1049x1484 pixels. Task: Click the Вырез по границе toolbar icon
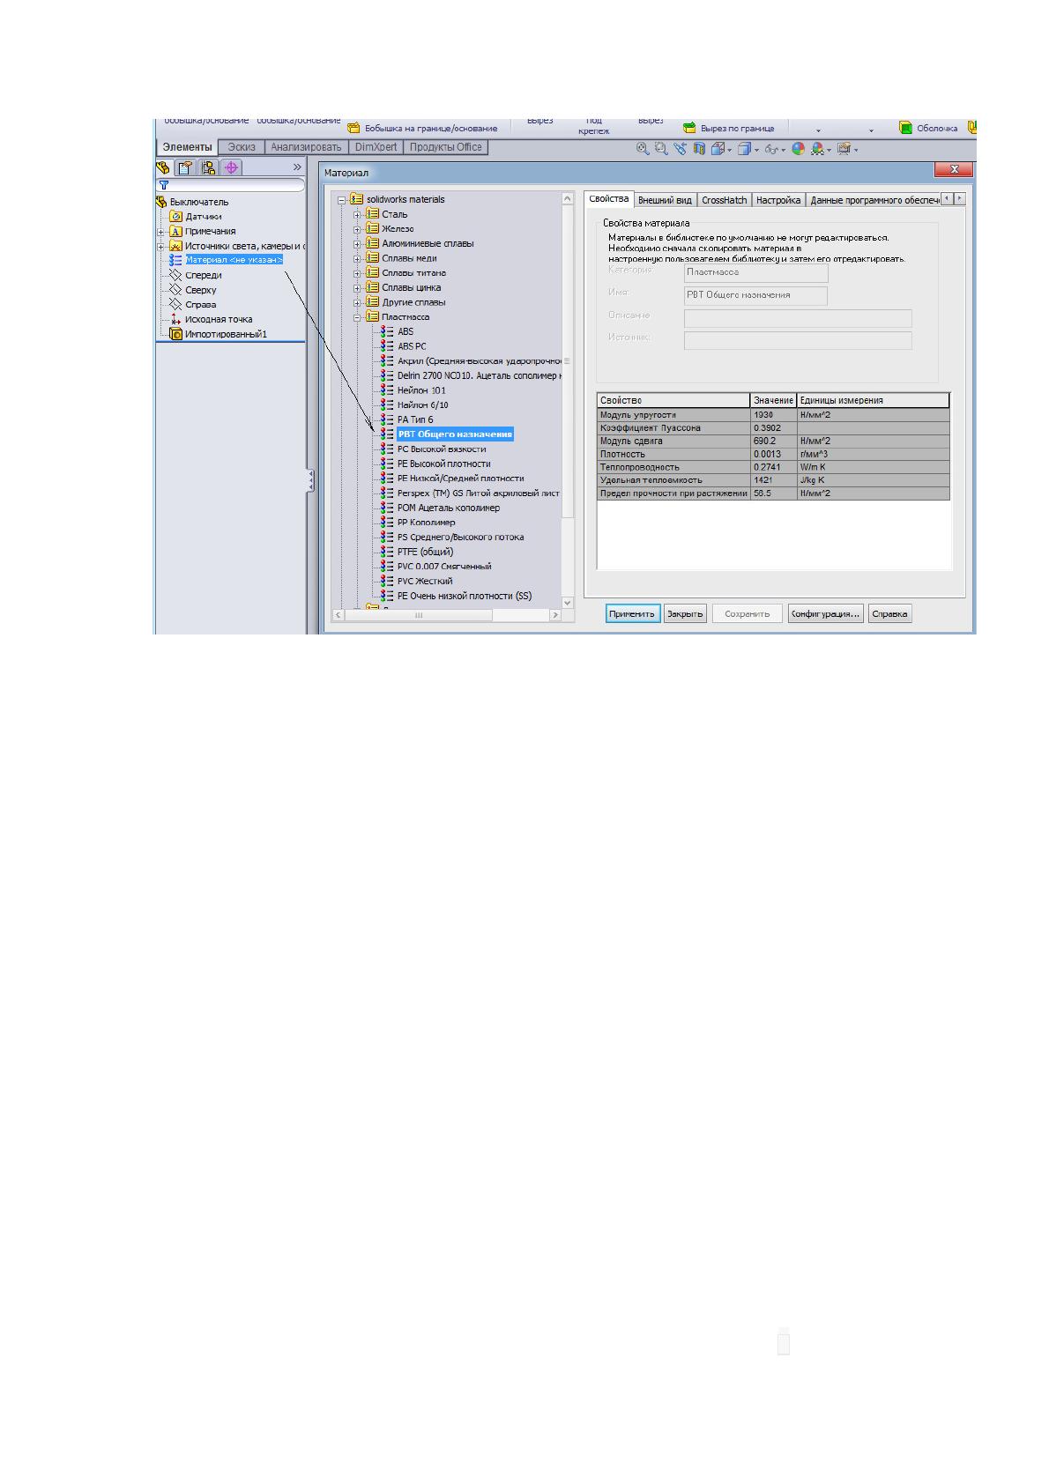(x=689, y=128)
